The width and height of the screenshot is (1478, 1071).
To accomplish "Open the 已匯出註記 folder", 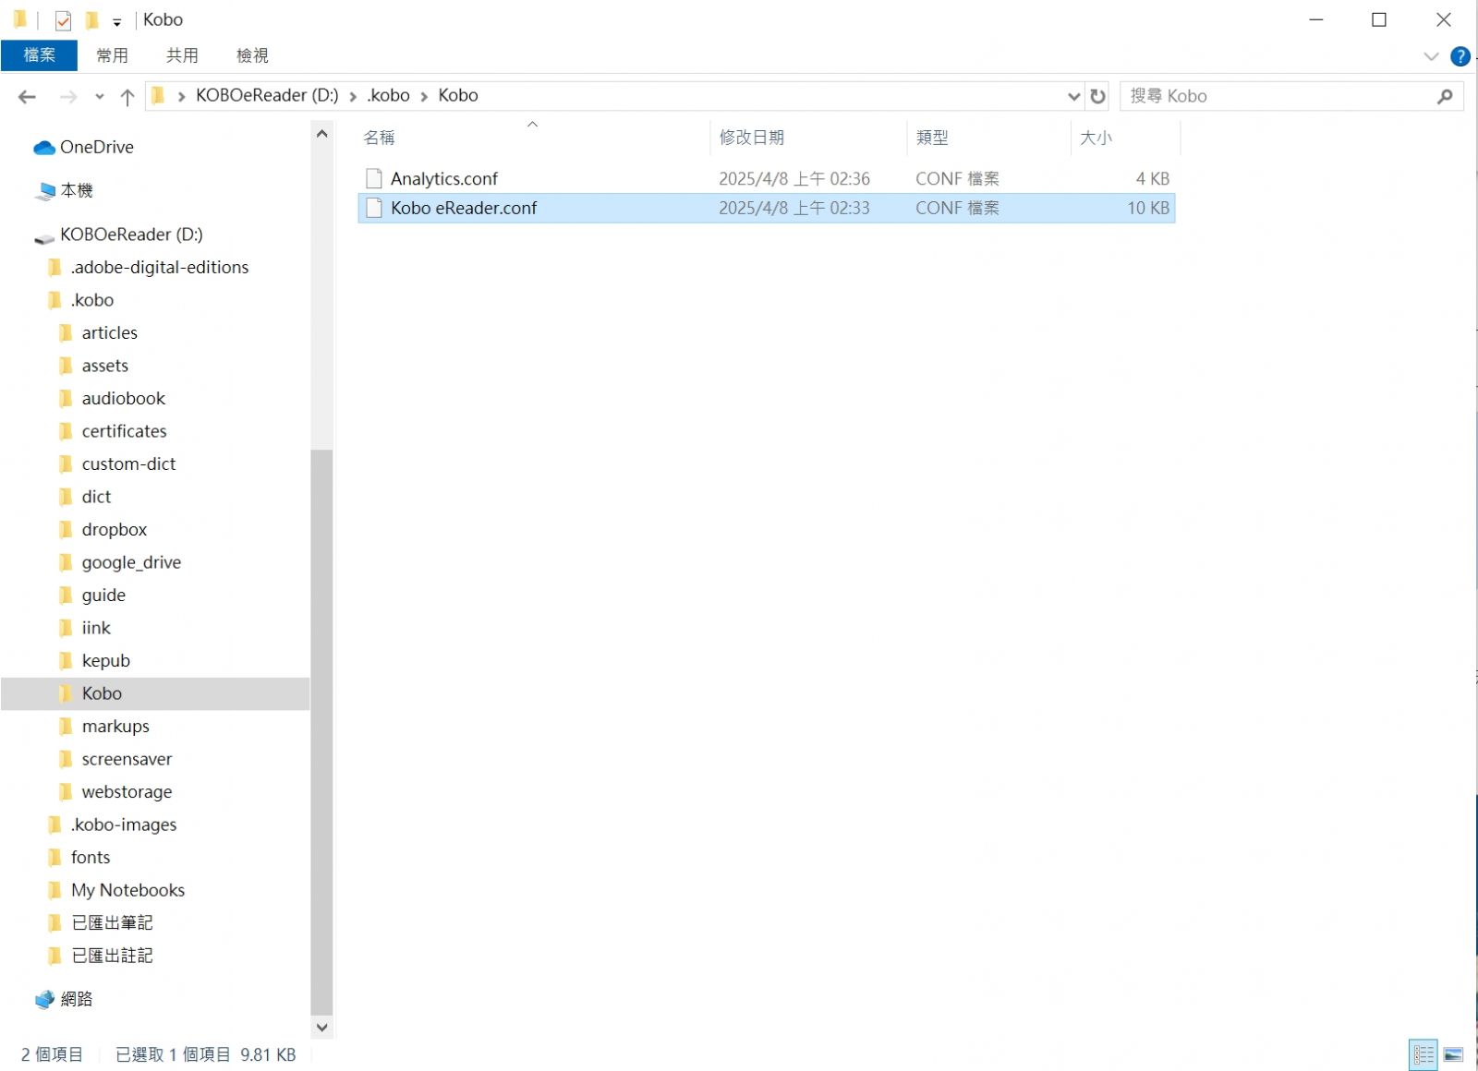I will point(112,956).
